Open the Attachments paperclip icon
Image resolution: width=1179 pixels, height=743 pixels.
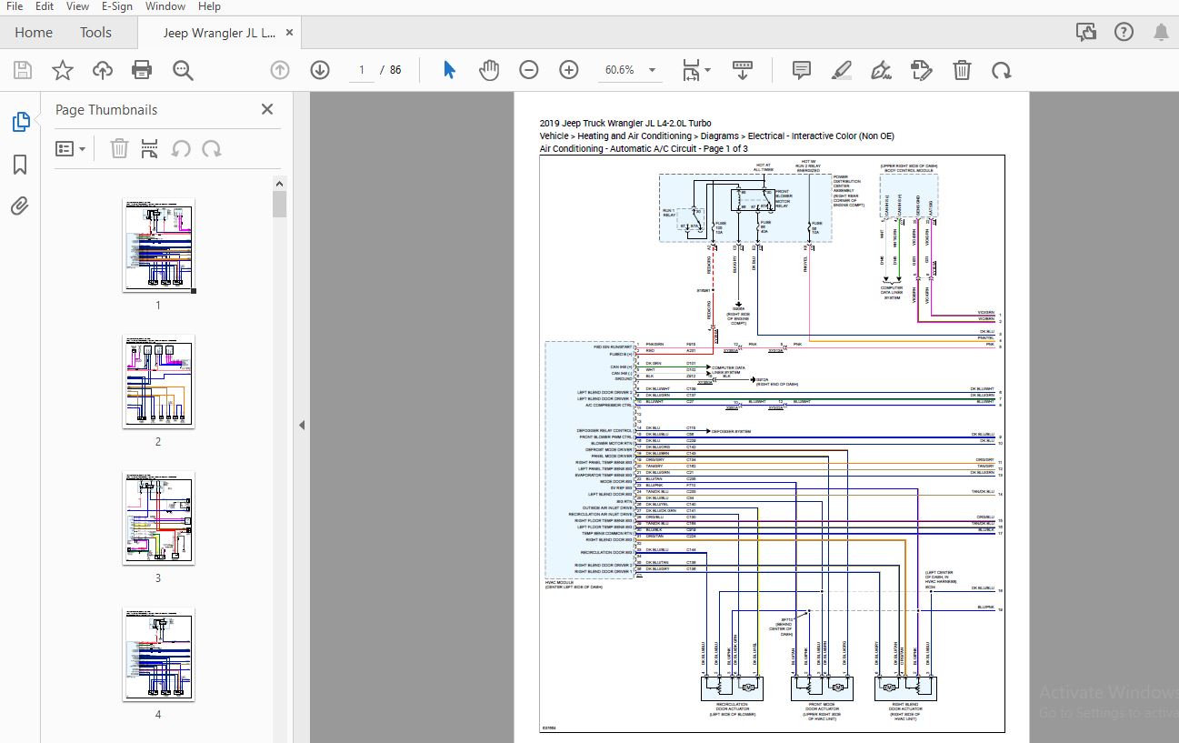point(20,206)
